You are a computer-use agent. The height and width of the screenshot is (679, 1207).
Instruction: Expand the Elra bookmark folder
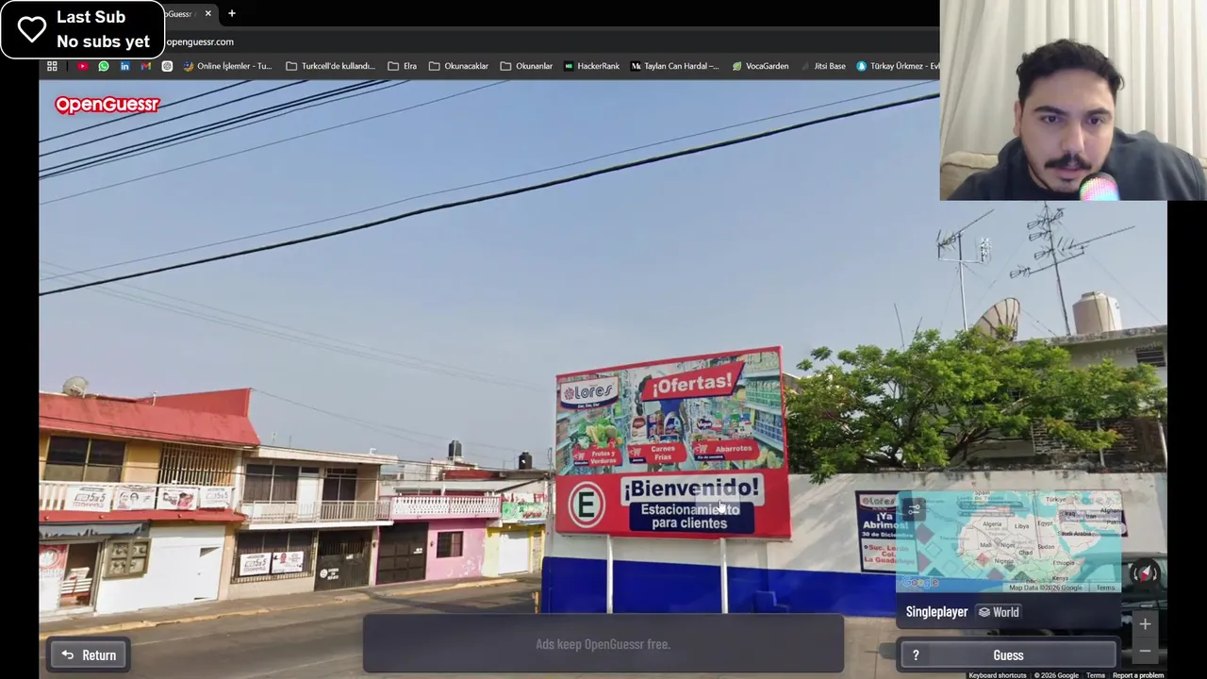coord(402,66)
